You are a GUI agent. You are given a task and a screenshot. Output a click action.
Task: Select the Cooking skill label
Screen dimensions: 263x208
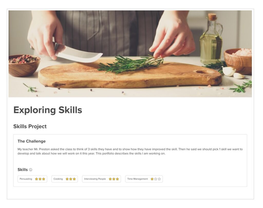point(58,179)
